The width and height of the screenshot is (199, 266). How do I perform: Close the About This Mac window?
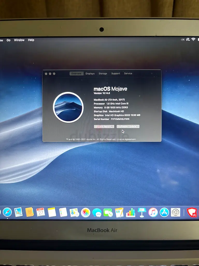pos(46,74)
